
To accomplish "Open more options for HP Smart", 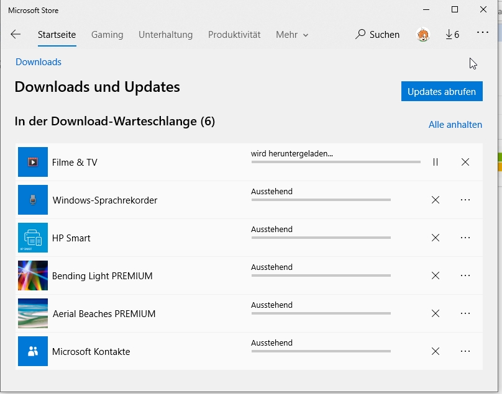I will point(465,238).
